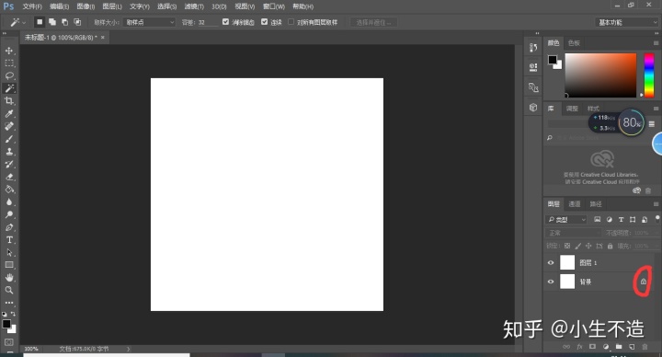Viewport: 662px width, 357px height.
Task: Click Add to Selection mode icon
Action: (52, 22)
